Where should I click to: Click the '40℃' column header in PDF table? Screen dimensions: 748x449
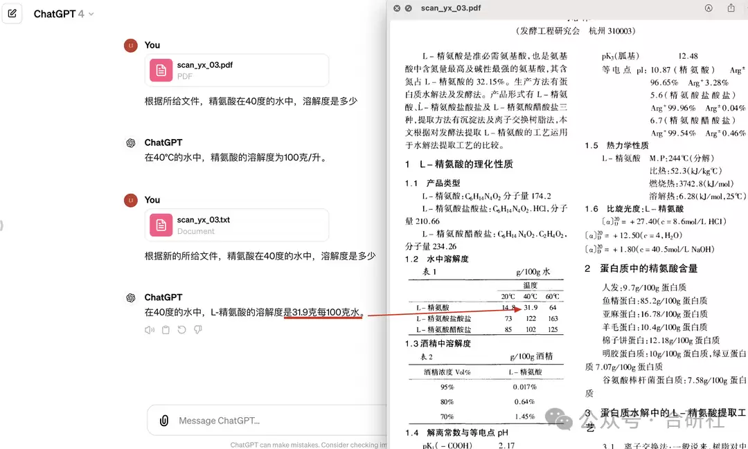[531, 297]
